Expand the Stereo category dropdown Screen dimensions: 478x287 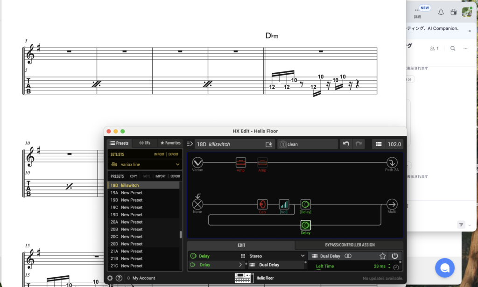click(x=302, y=256)
